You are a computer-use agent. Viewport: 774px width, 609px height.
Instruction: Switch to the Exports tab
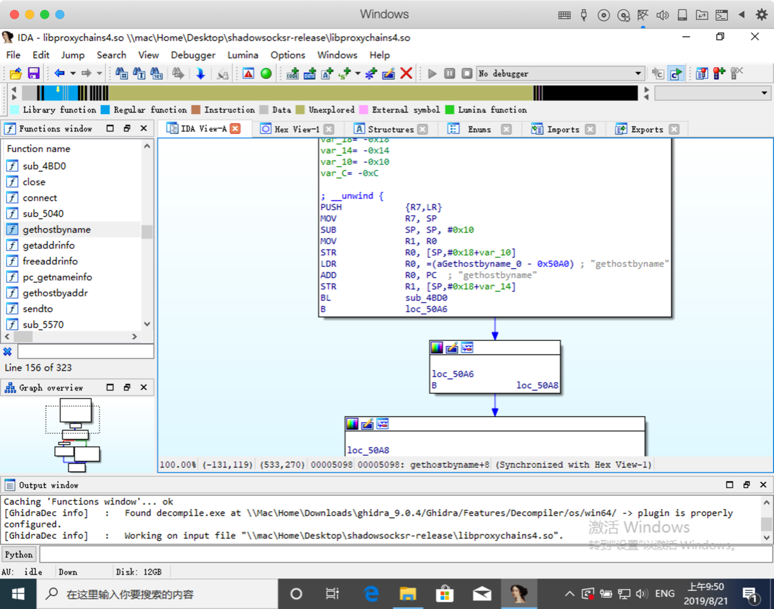pos(647,129)
